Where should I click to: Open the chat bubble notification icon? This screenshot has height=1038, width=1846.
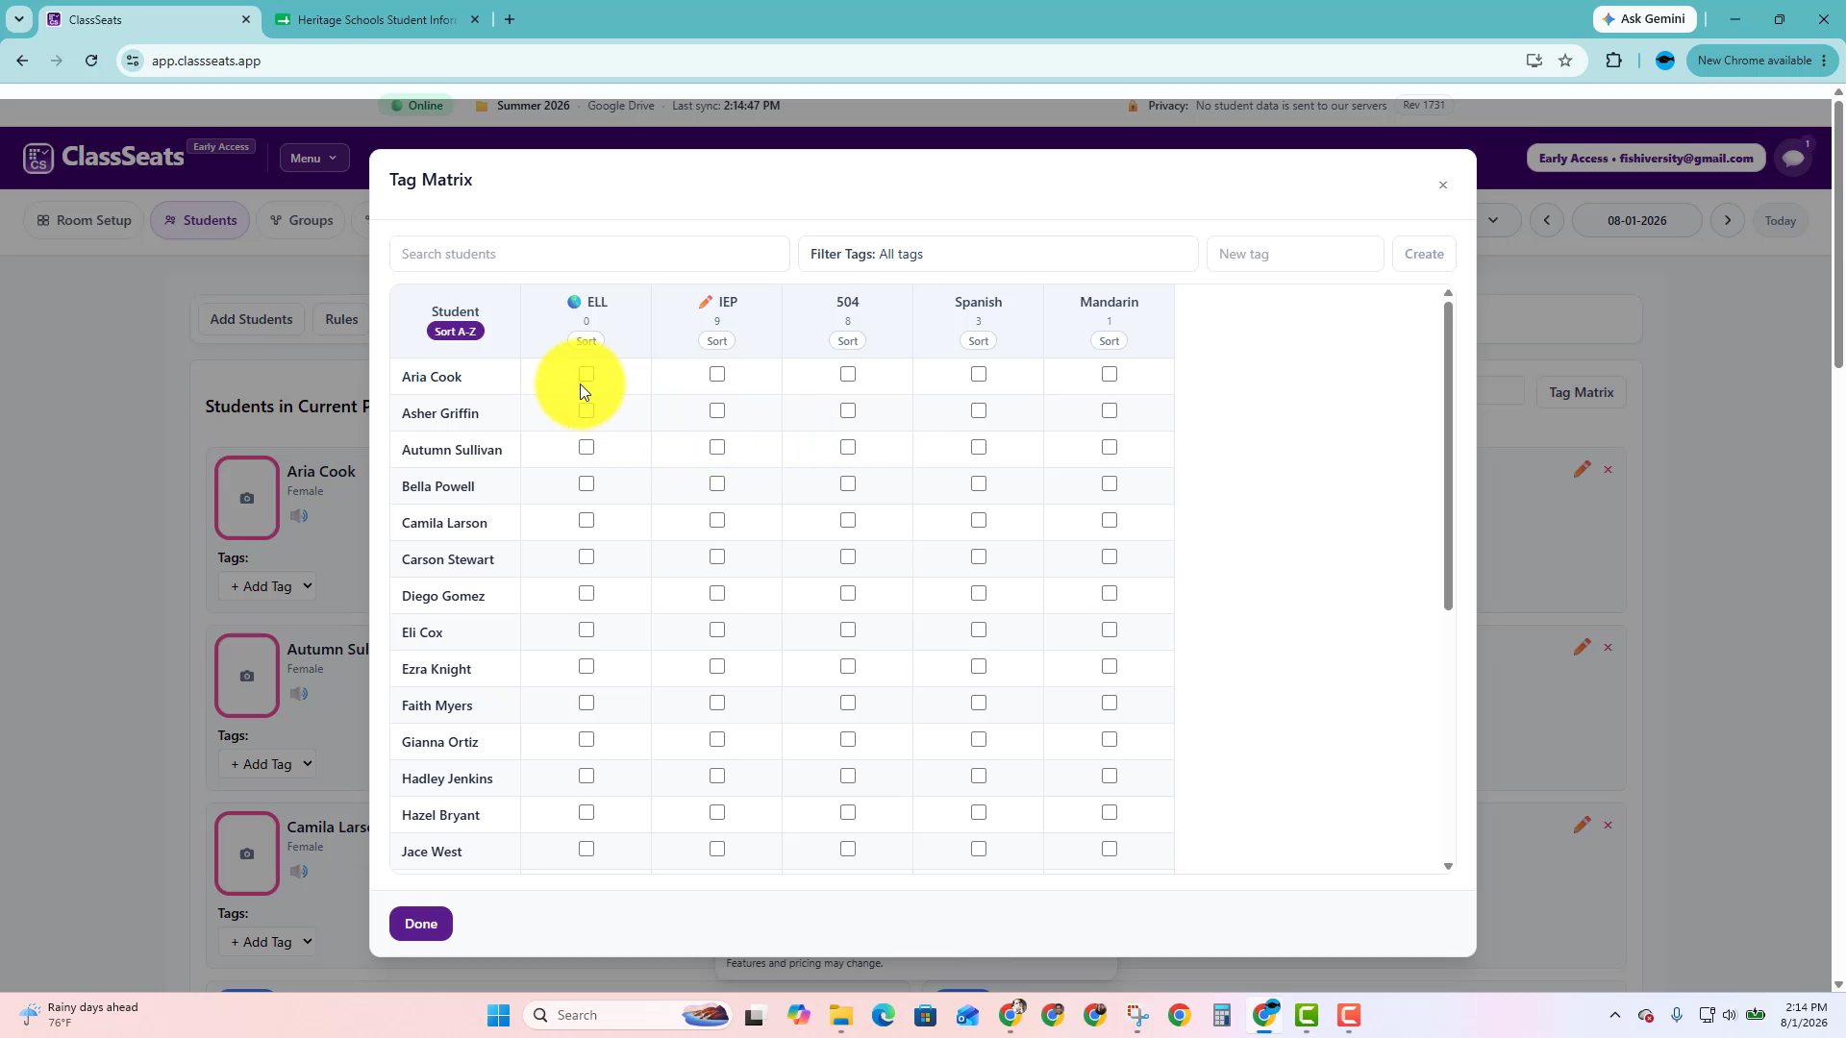[1793, 158]
